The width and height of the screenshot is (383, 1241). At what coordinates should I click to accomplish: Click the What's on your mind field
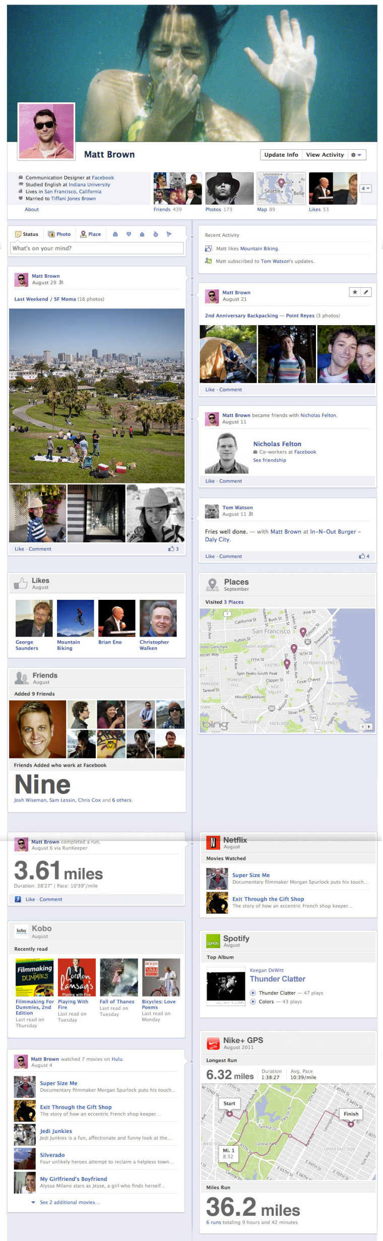coord(97,248)
